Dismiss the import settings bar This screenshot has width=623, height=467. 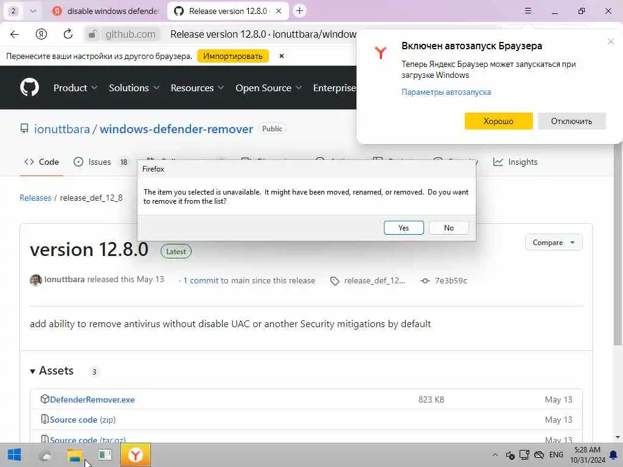[281, 56]
